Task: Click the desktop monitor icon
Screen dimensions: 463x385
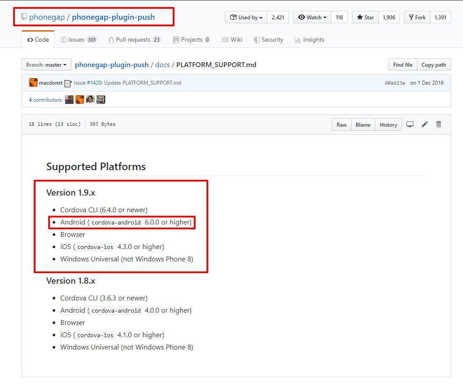Action: pos(410,124)
